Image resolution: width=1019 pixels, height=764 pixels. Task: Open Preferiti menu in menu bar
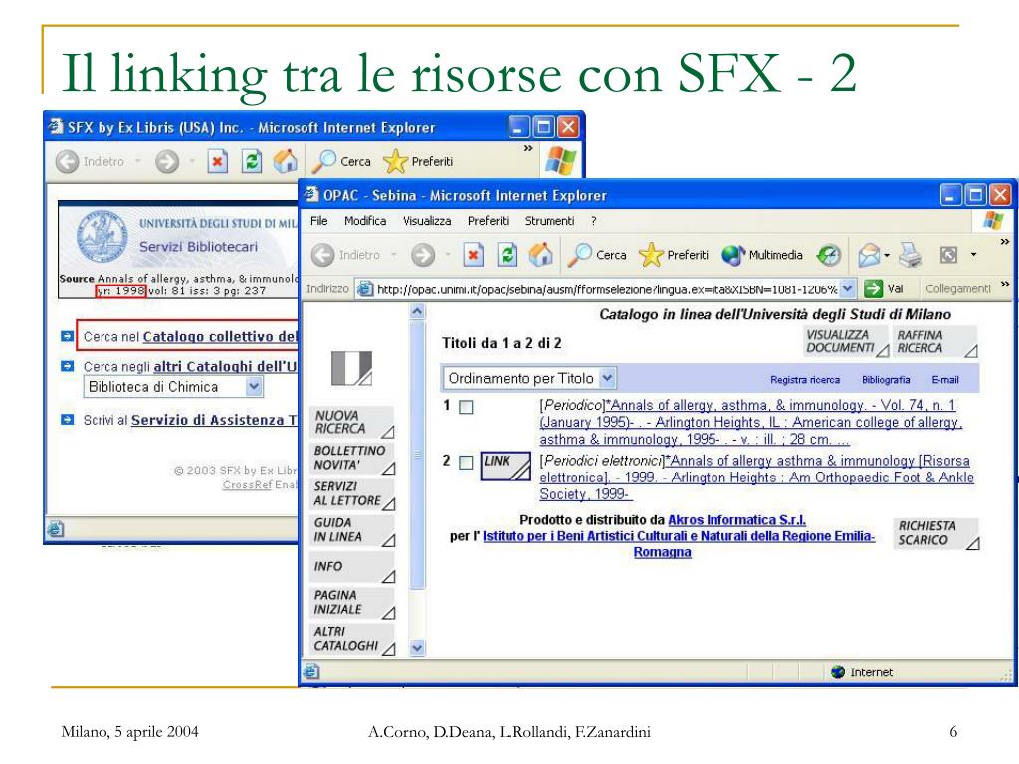click(488, 221)
